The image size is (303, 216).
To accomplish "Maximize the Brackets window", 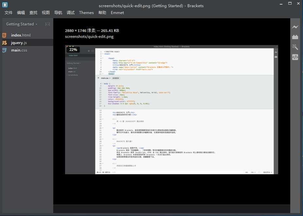I will 290,4.
